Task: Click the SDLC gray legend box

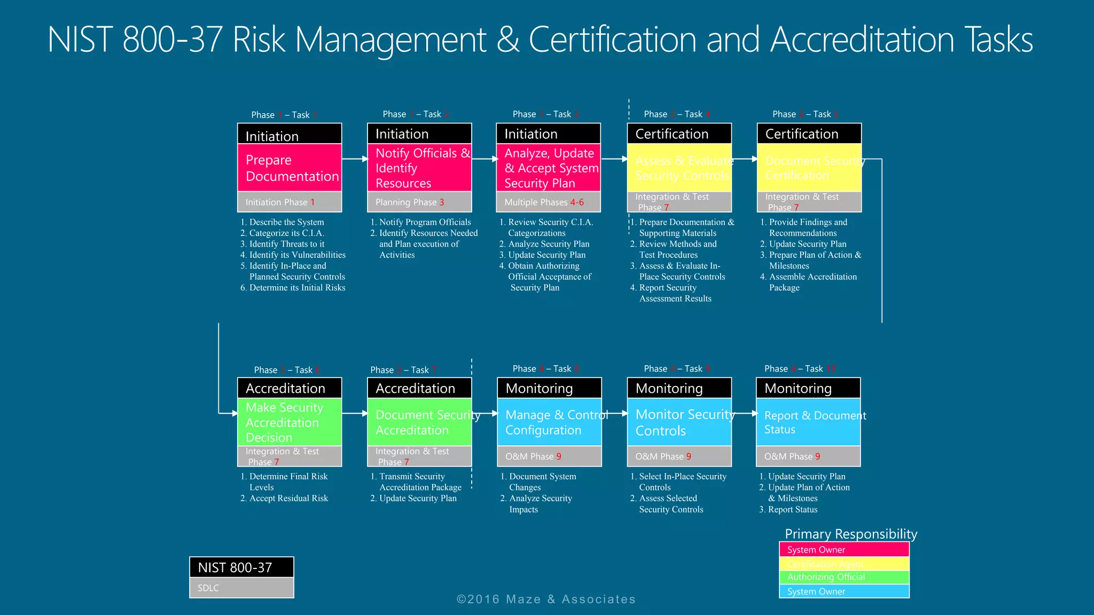Action: (x=241, y=588)
